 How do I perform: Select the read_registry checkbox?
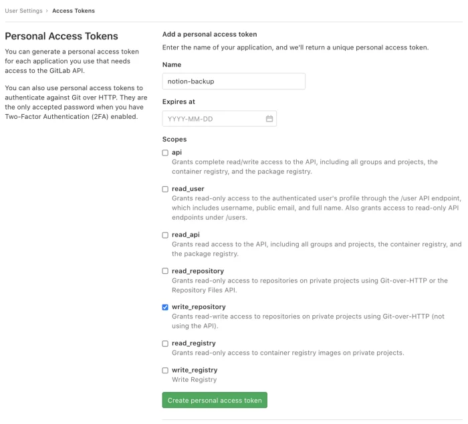(x=165, y=343)
